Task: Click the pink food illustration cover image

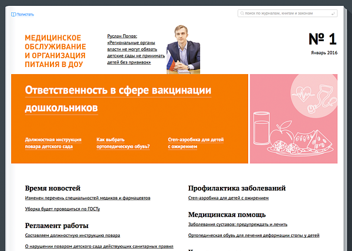Action: (x=294, y=119)
